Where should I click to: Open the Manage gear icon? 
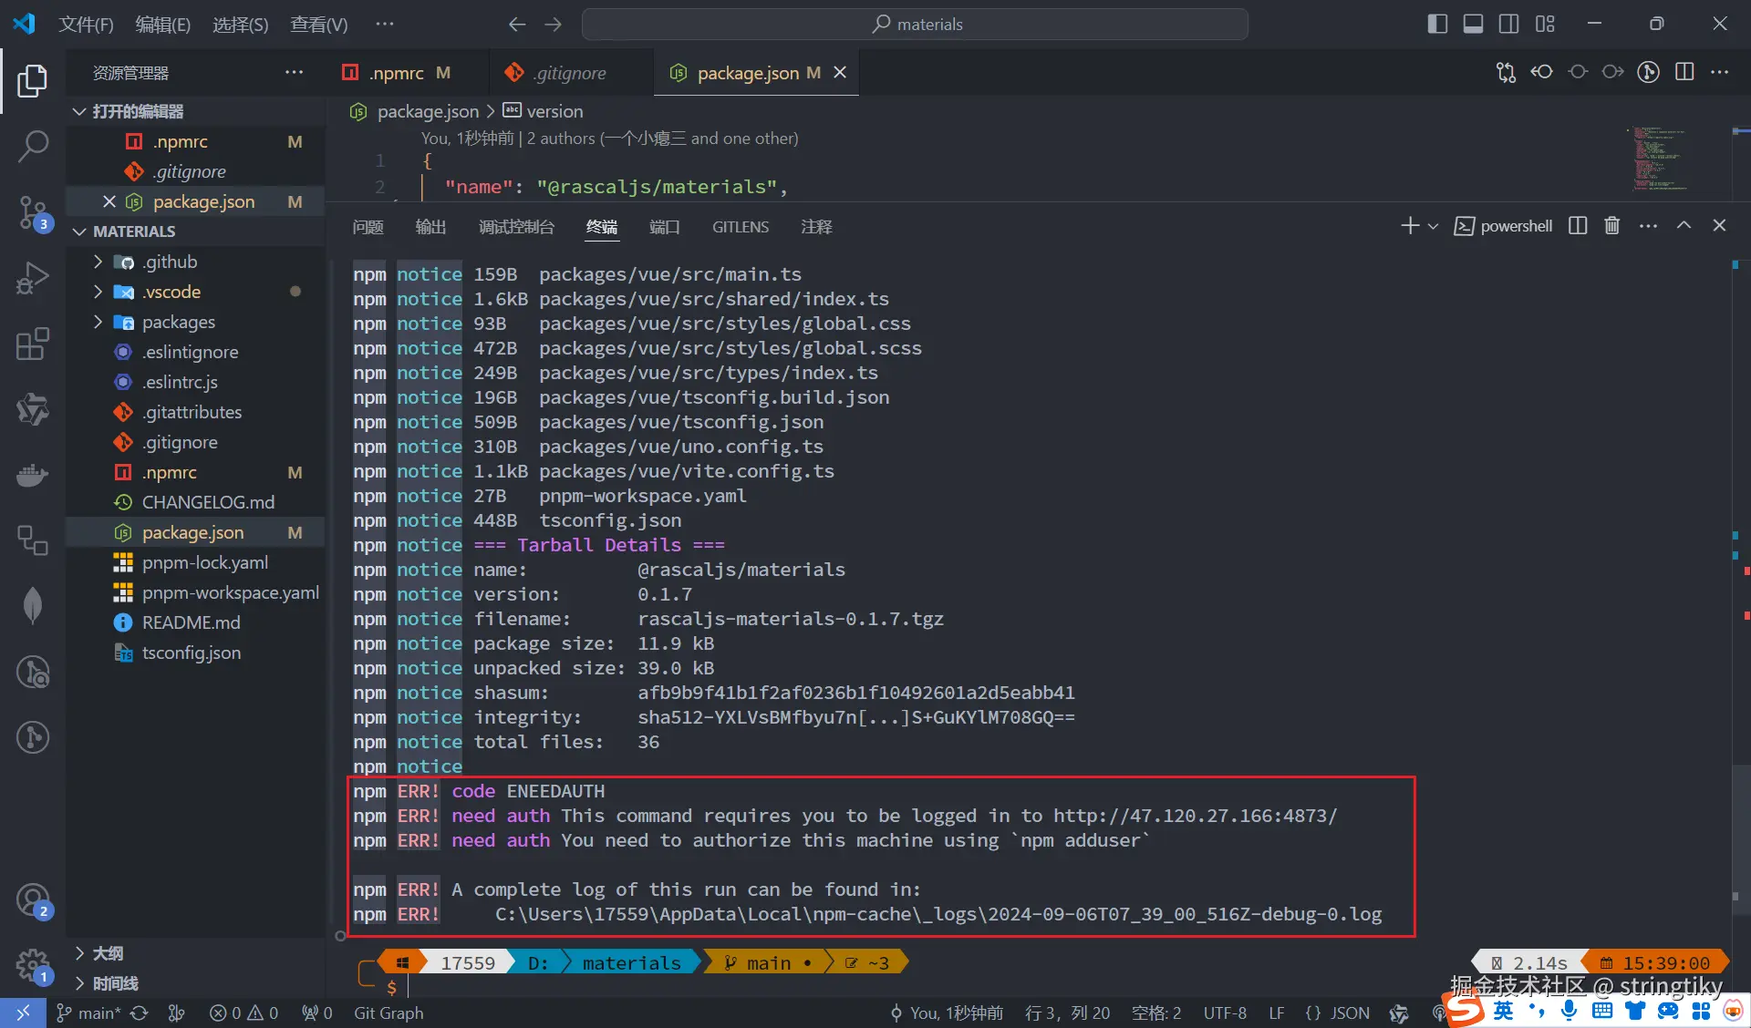pyautogui.click(x=33, y=963)
